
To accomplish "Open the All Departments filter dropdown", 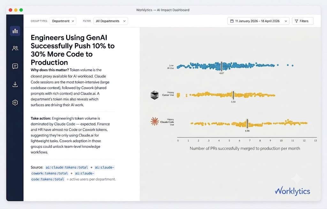I will (x=110, y=21).
